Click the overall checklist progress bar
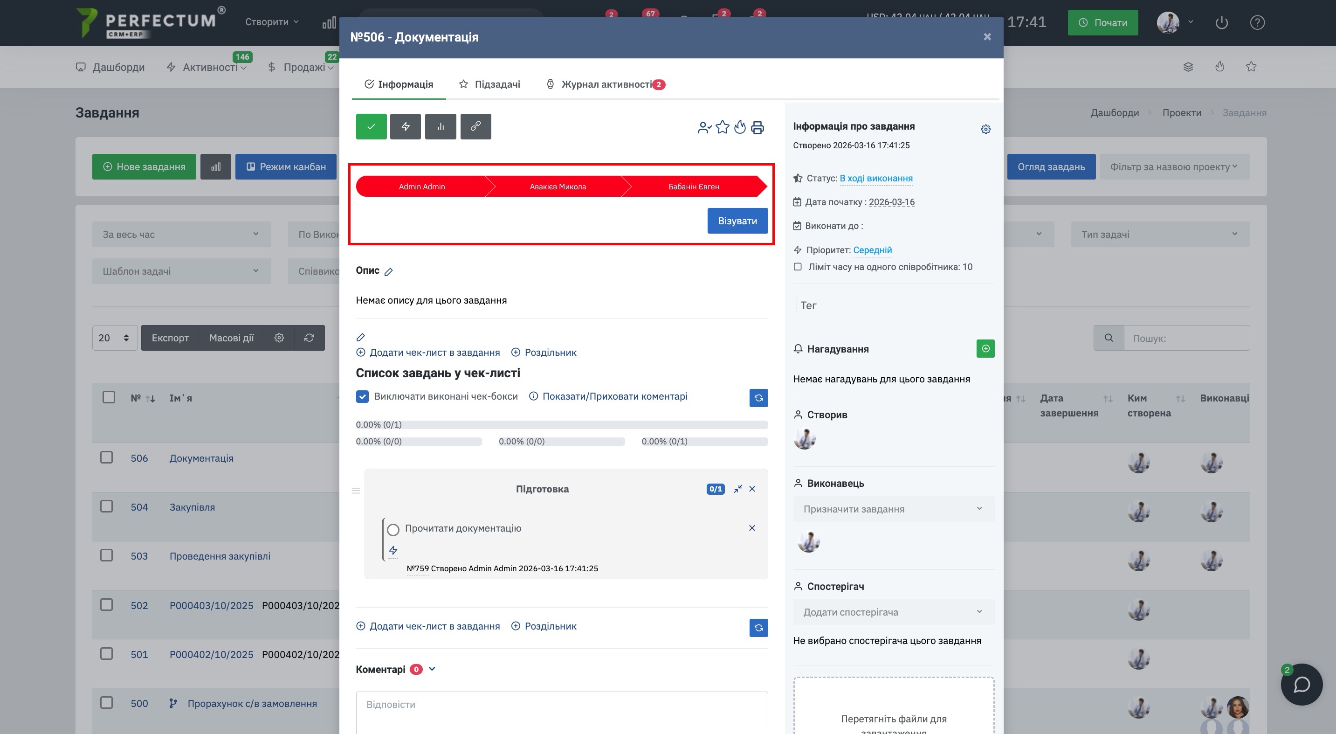Screen dimensions: 1336x734 tap(561, 425)
